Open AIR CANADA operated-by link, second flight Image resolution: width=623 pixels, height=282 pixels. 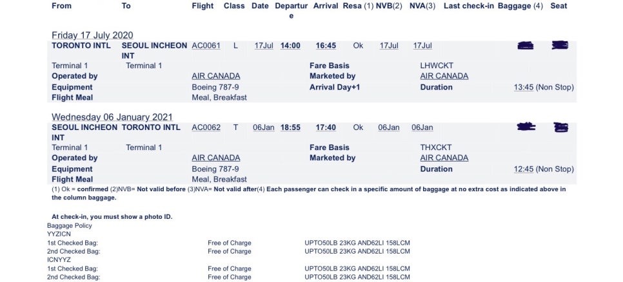tap(216, 158)
